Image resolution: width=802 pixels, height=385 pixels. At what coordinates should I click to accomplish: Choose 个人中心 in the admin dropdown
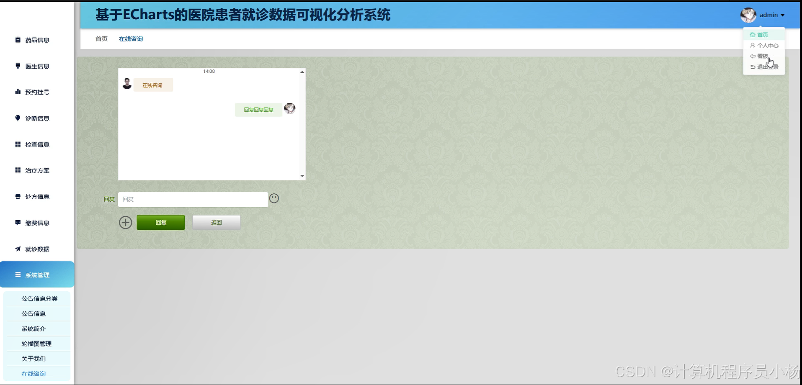pos(764,45)
